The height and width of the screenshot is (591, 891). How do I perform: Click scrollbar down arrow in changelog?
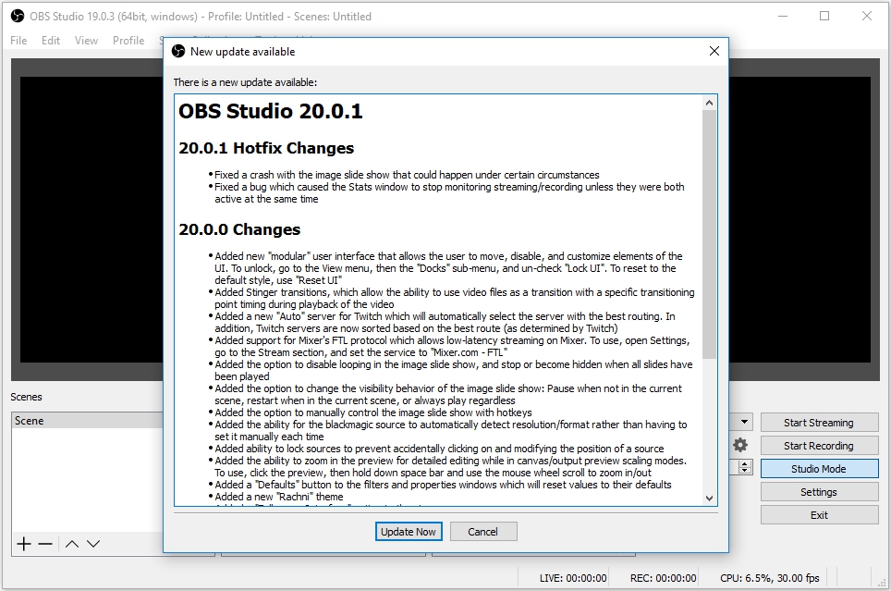709,498
